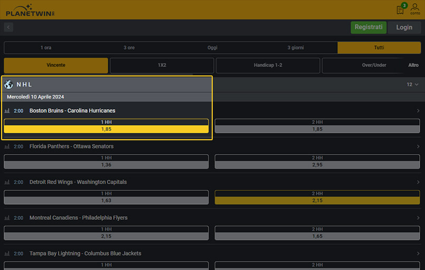Switch to the Vincente market tab
The height and width of the screenshot is (270, 425).
point(56,65)
